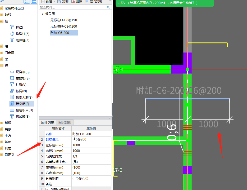
Task: Edit the 马凳筋排数 value 1/1
Action: (91, 156)
